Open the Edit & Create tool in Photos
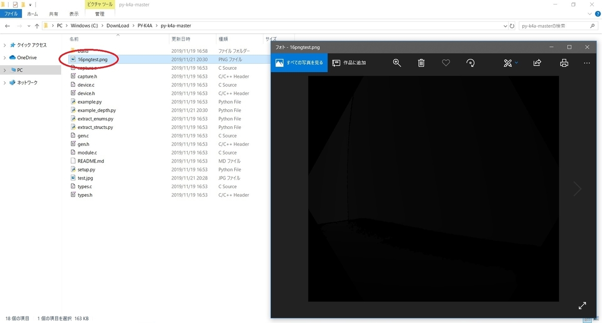The width and height of the screenshot is (602, 323). pyautogui.click(x=508, y=63)
